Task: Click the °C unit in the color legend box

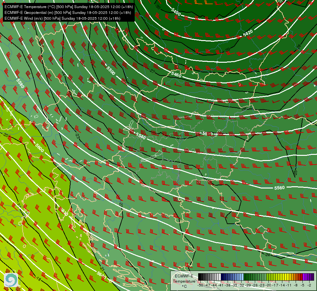Action: point(184,286)
